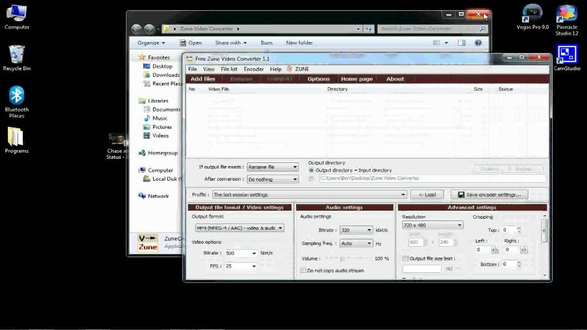The height and width of the screenshot is (330, 587).
Task: Open the Encoder menu
Action: point(254,69)
